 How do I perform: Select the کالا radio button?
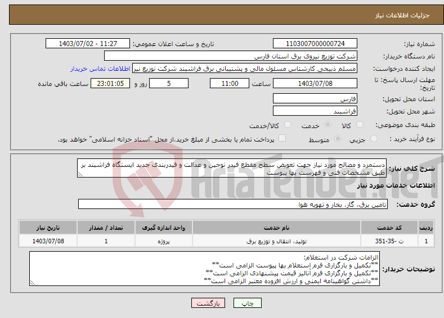(x=360, y=125)
